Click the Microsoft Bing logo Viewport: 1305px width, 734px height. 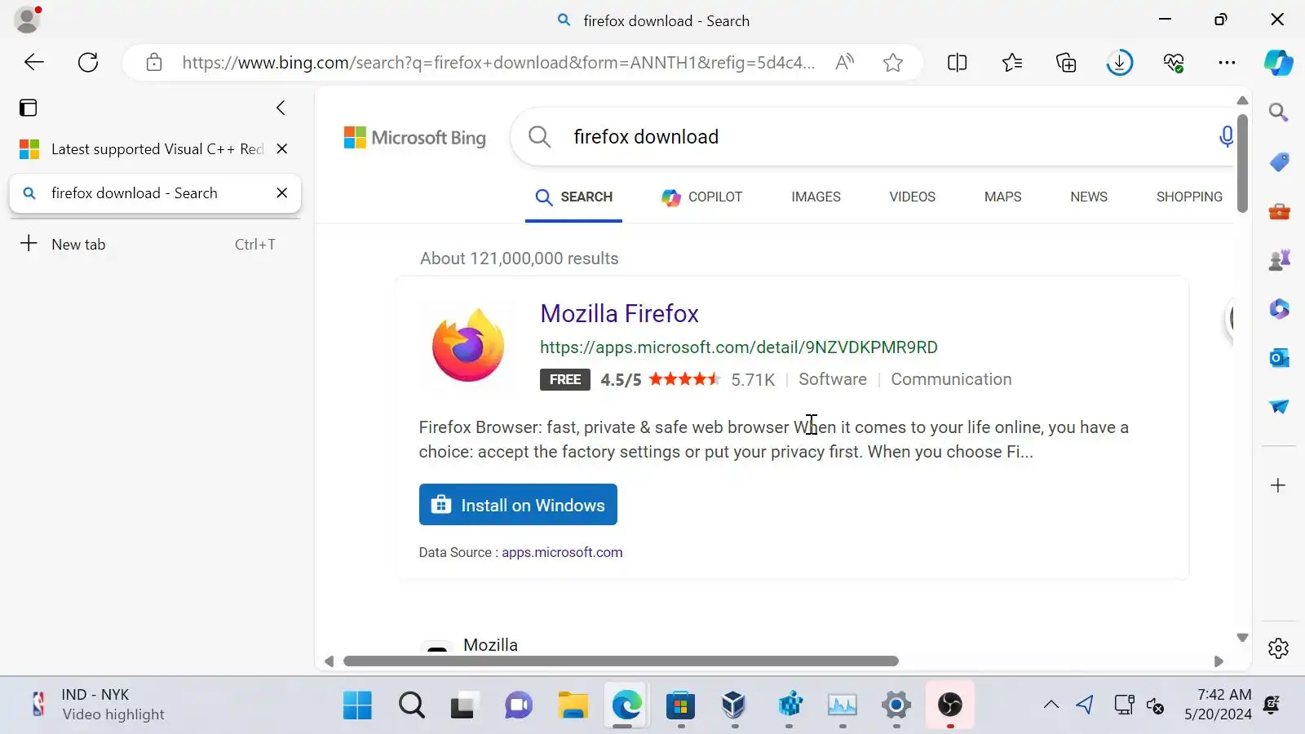pyautogui.click(x=414, y=137)
